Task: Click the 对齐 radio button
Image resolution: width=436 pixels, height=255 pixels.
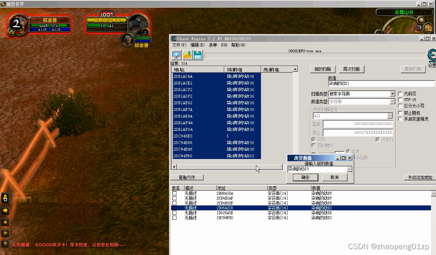Action: point(348,151)
